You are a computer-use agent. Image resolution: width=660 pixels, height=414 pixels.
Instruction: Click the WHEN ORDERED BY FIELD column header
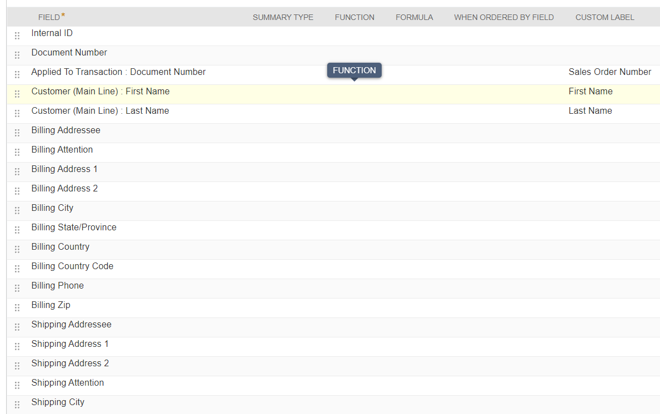(503, 17)
